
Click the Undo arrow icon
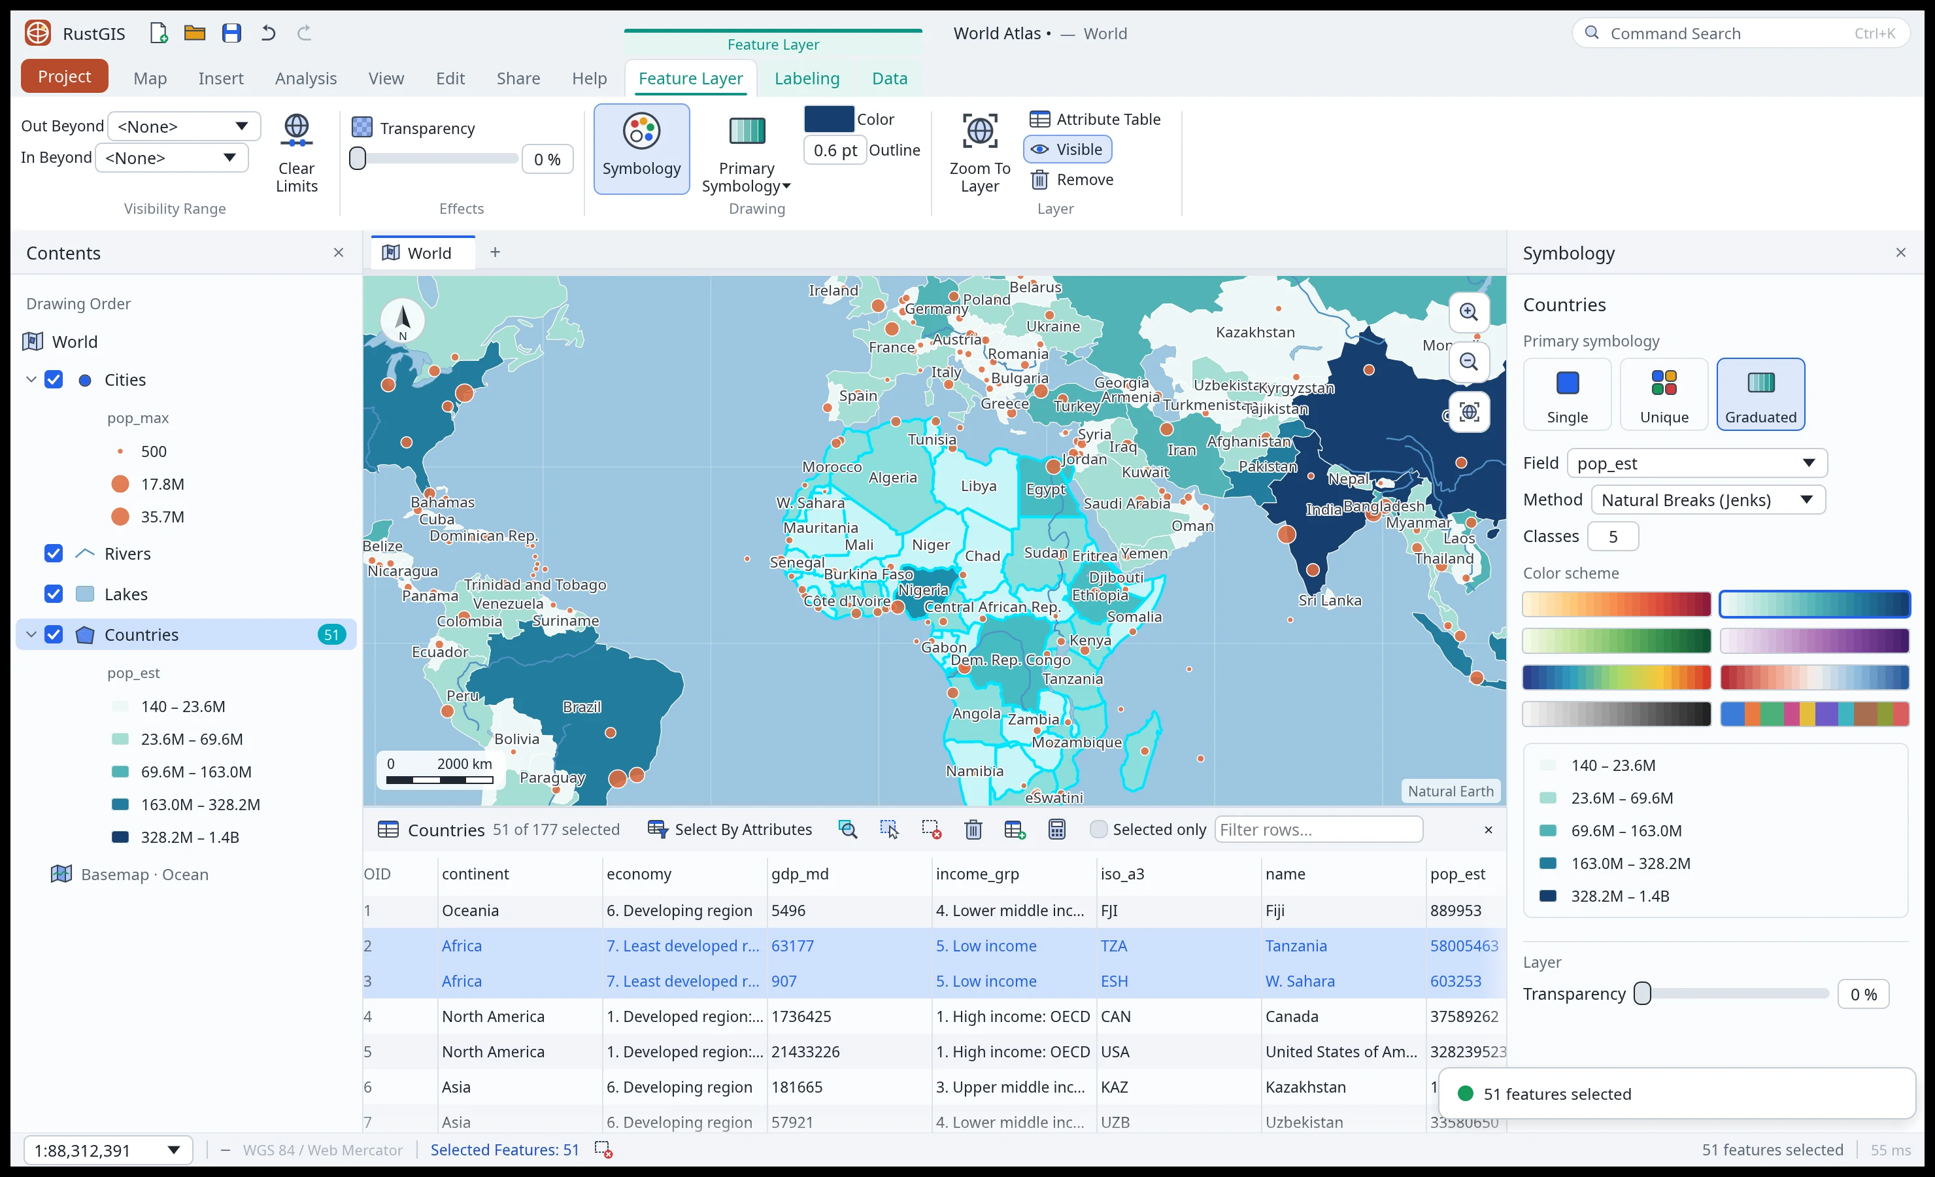point(268,33)
